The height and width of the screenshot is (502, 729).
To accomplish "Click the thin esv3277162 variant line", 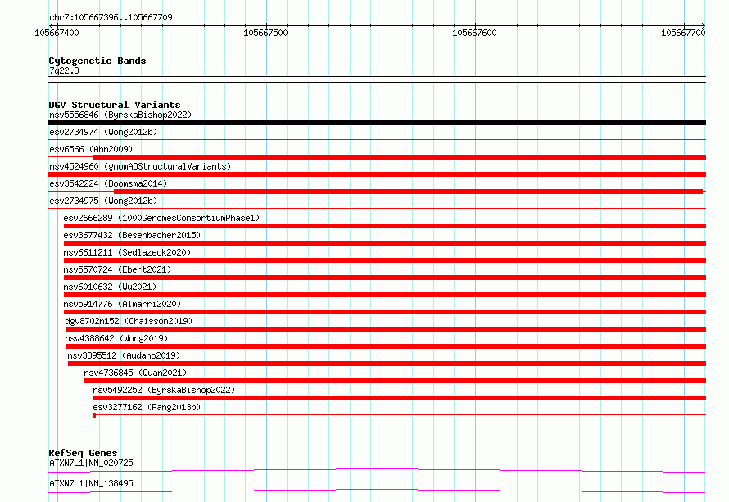I will pyautogui.click(x=400, y=414).
